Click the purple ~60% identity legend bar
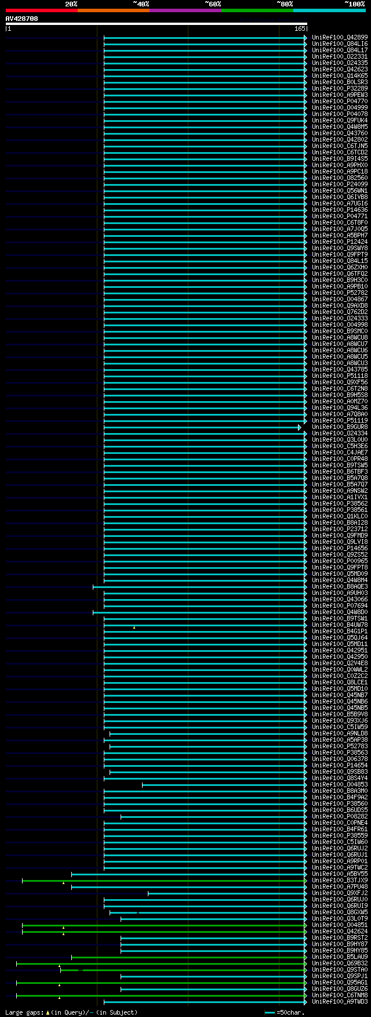Image resolution: width=371 pixels, height=1017 pixels. pos(185,10)
